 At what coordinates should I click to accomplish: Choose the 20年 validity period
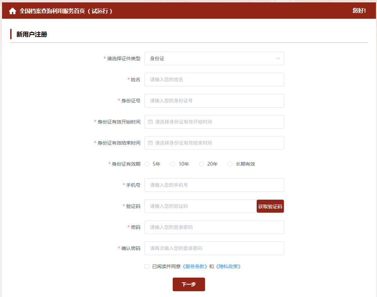pyautogui.click(x=202, y=164)
